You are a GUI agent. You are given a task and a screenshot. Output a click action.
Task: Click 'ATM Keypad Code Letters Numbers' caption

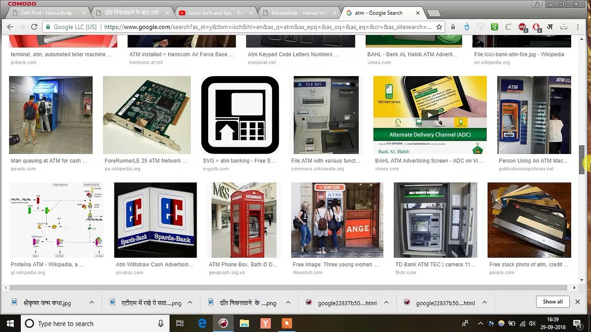(293, 54)
